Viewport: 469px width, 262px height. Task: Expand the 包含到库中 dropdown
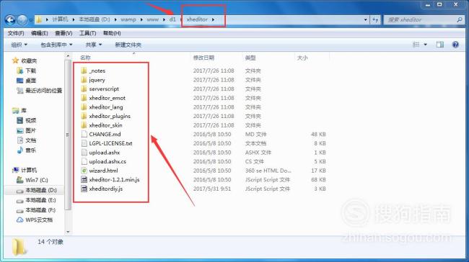[x=56, y=45]
